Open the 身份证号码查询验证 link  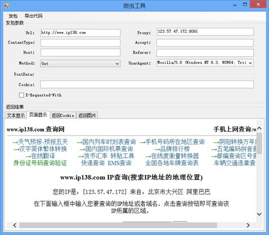pos(40,163)
